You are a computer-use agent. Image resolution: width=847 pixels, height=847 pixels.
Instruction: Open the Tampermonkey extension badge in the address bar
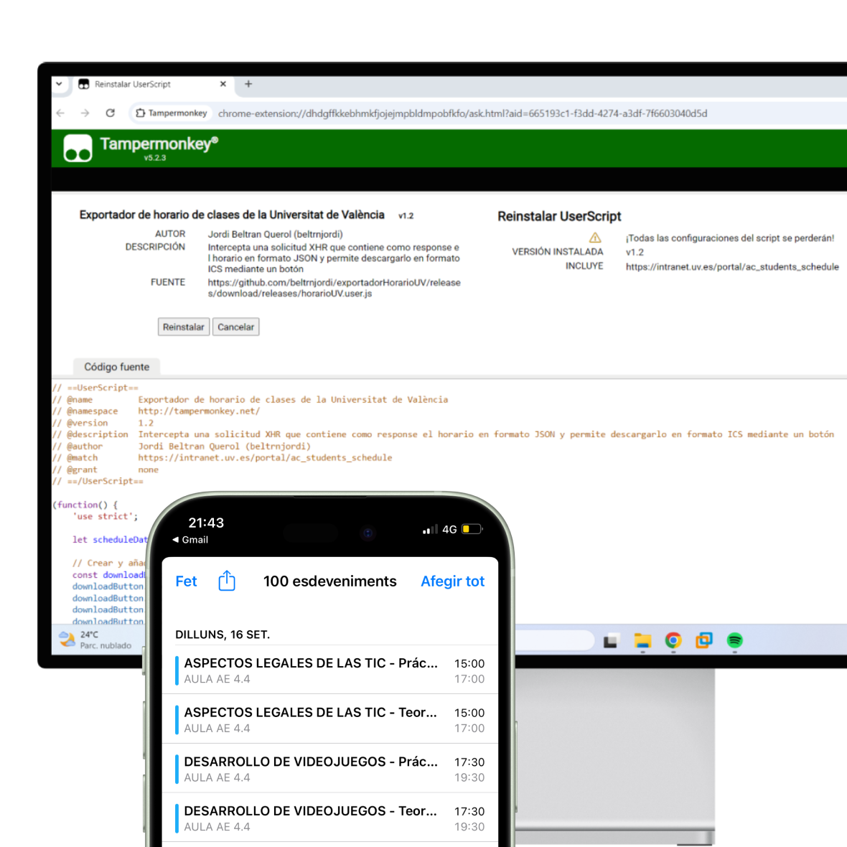coord(171,113)
